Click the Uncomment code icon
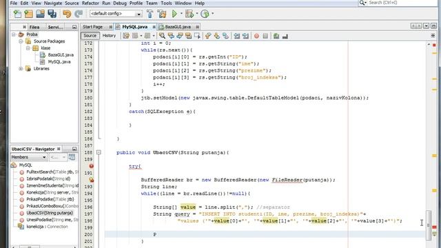 tap(285, 36)
